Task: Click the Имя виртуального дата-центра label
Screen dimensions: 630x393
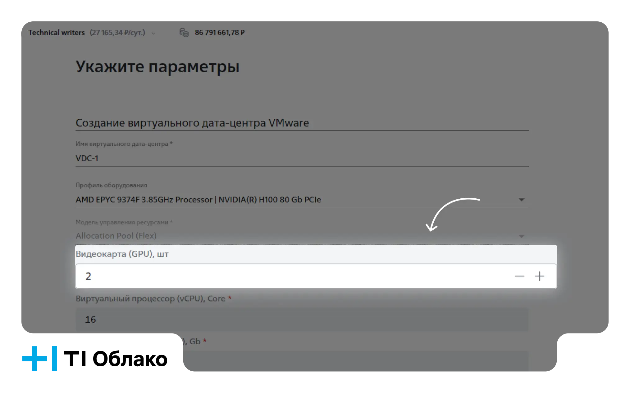Action: (122, 144)
